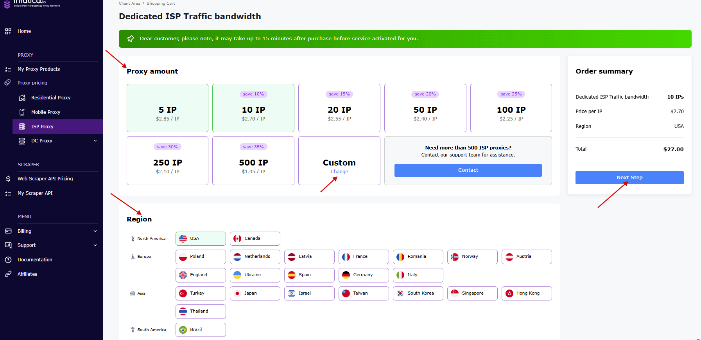Click the South Korea flag icon
This screenshot has height=340, width=701.
(x=400, y=293)
